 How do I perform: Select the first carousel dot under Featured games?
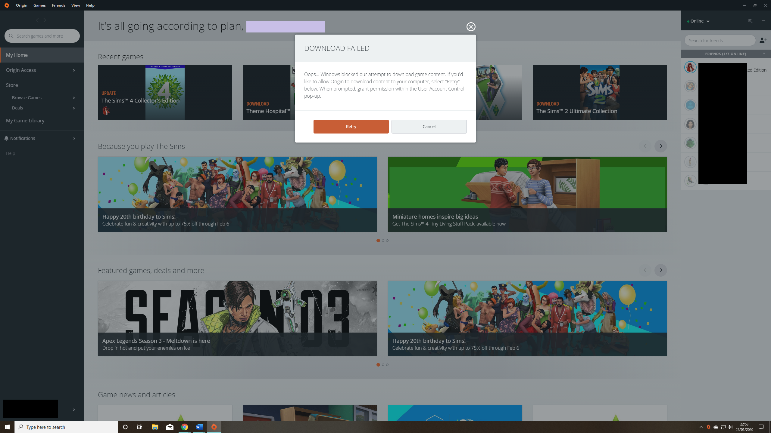[x=378, y=365]
